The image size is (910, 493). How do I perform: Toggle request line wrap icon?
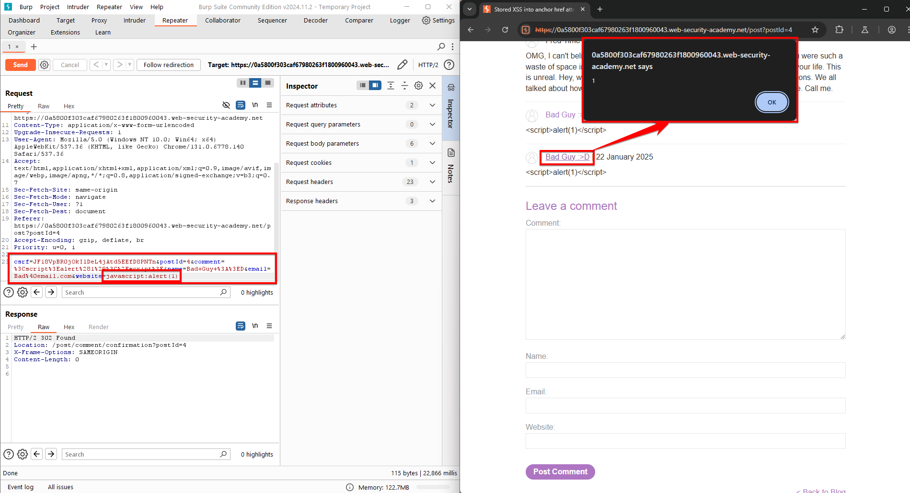[241, 105]
